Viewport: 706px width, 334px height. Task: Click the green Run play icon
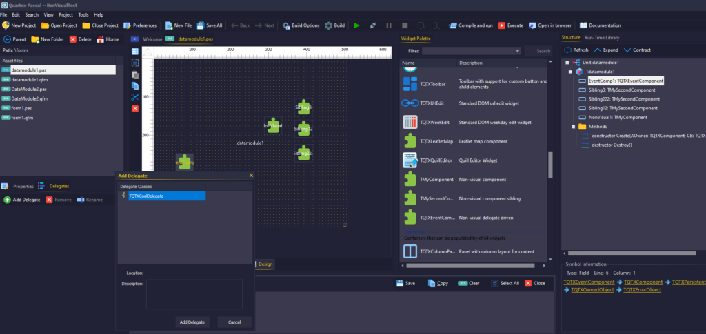356,25
